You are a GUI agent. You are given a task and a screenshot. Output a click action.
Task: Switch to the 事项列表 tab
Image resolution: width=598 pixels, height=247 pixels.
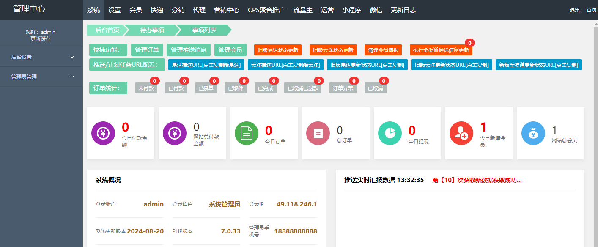[204, 30]
